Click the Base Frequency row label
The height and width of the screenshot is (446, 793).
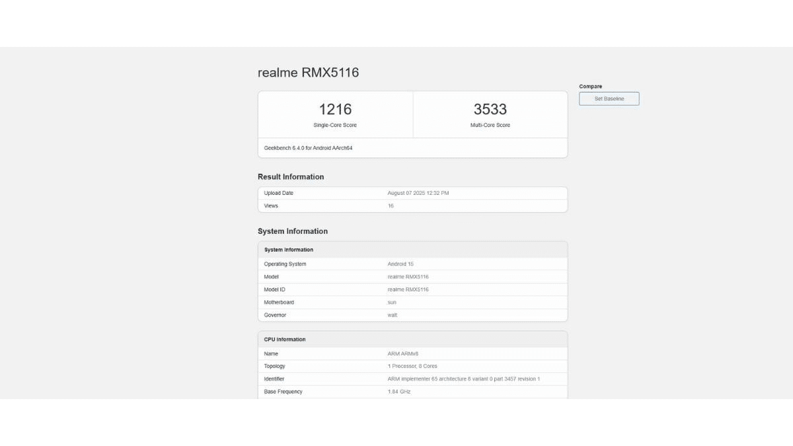[x=283, y=392]
